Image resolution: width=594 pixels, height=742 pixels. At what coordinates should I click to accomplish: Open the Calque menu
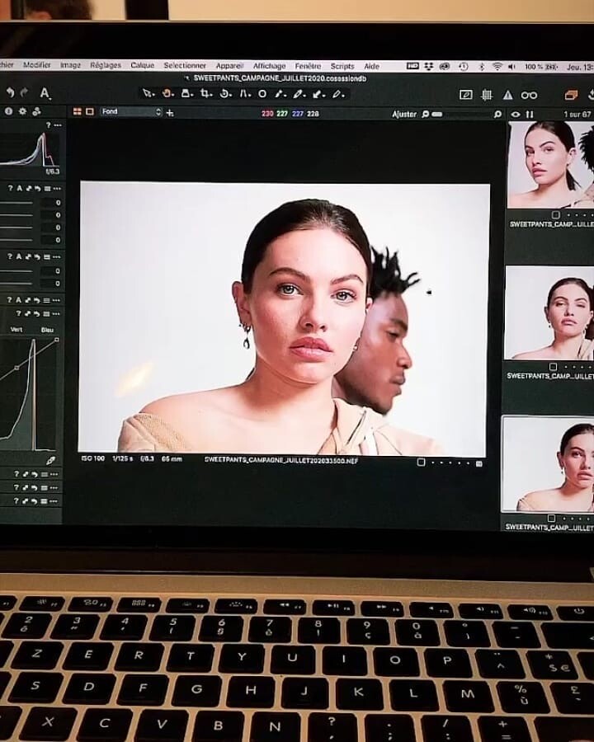point(142,66)
